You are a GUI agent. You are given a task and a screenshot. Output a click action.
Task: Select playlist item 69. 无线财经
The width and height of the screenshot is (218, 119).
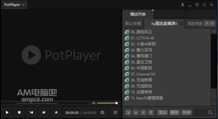pyautogui.click(x=167, y=86)
